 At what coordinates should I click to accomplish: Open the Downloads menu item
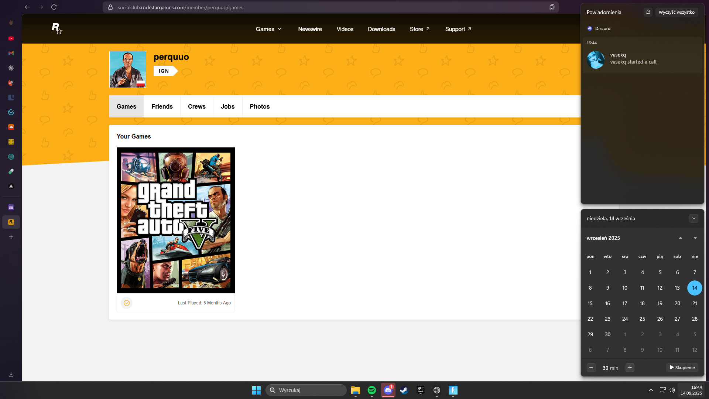click(x=381, y=29)
